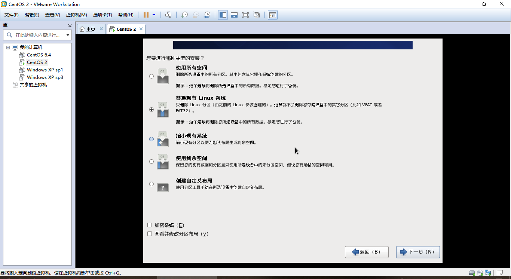
Task: Collapse the 我的计算机 tree node
Action: 7,47
